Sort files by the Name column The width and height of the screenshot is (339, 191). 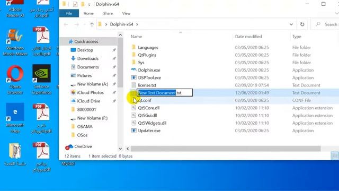tap(137, 37)
